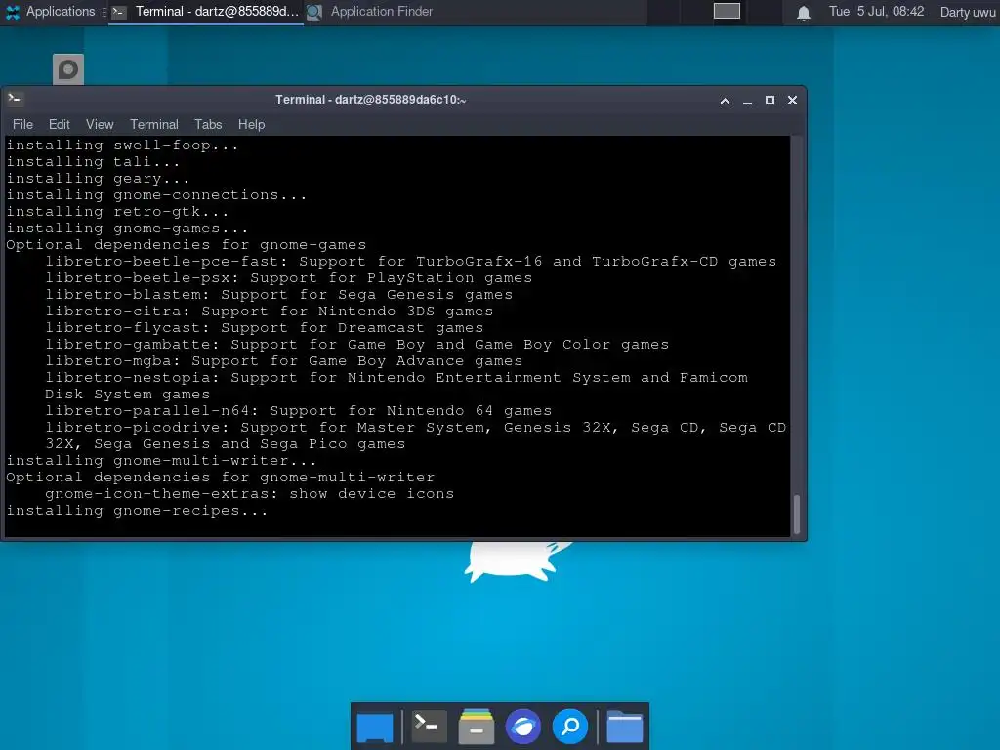Click the 'libretro-citra' dependency line
The image size is (1000, 750).
(270, 312)
